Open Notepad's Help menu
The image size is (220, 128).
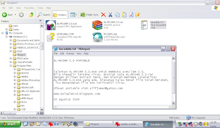coord(86,54)
